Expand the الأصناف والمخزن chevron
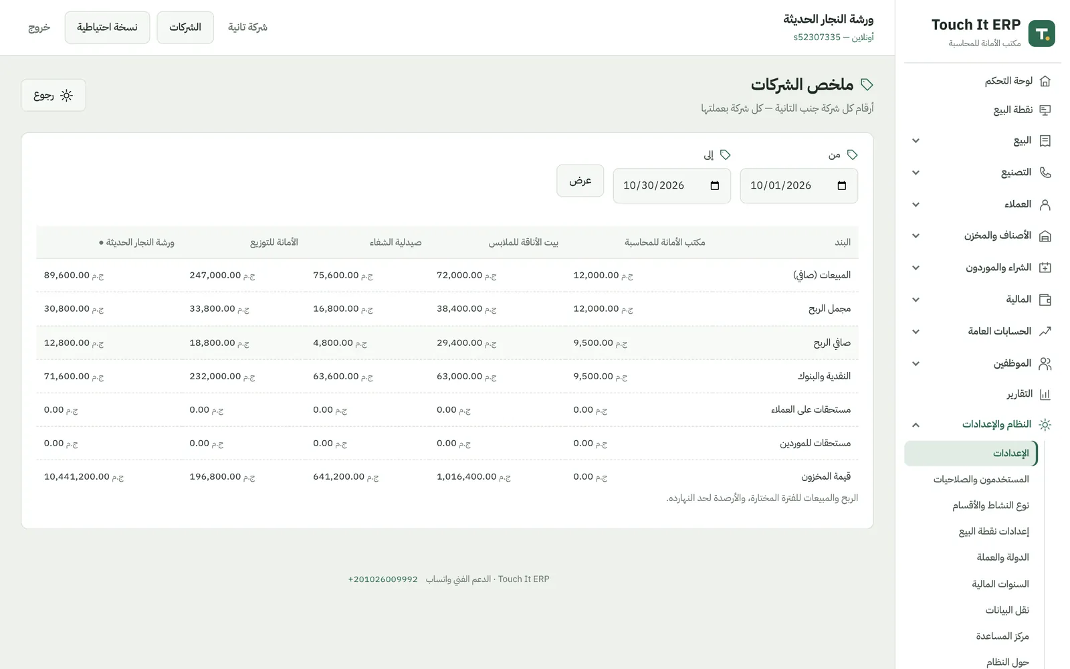 [x=916, y=236]
